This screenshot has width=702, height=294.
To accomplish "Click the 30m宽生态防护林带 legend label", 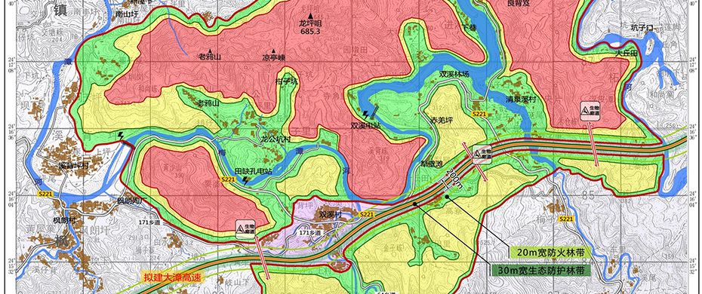I will point(540,271).
